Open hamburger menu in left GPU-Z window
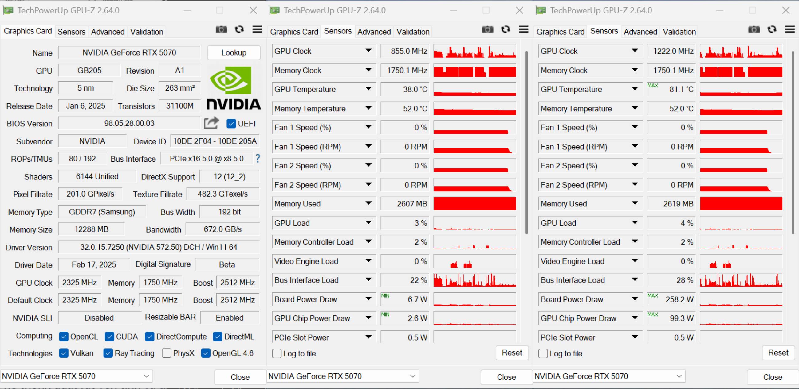The width and height of the screenshot is (799, 389). [257, 29]
